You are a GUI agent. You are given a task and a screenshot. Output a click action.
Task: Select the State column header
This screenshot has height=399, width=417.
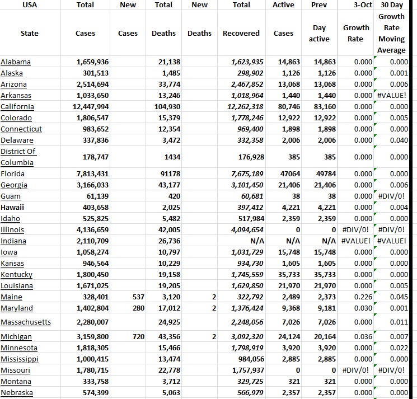[x=30, y=33]
